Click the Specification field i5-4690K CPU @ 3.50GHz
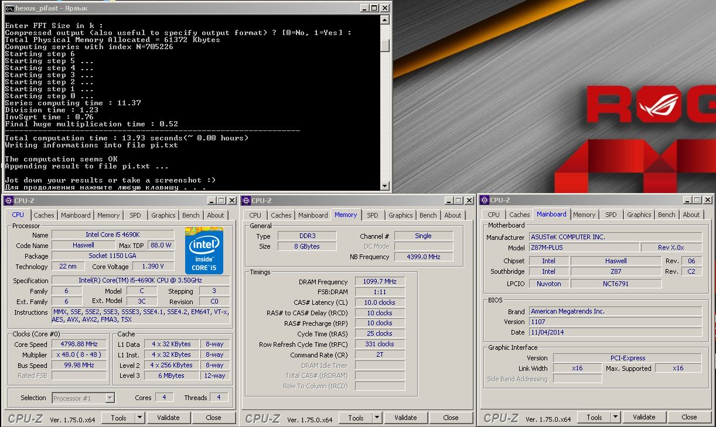Viewport: 716px width, 427px height. tap(141, 280)
